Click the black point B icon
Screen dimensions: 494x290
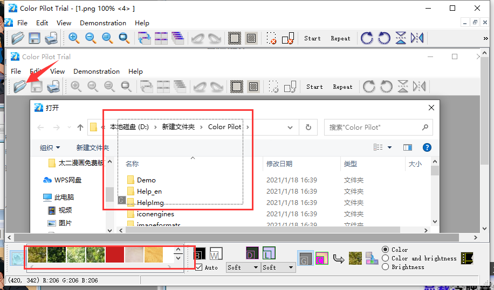pos(200,253)
